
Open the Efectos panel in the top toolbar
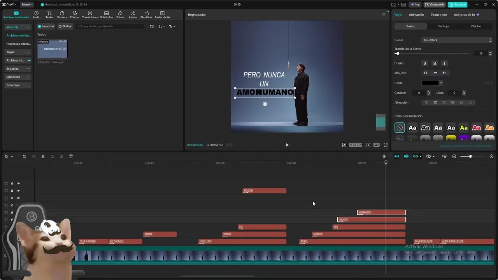pos(74,15)
